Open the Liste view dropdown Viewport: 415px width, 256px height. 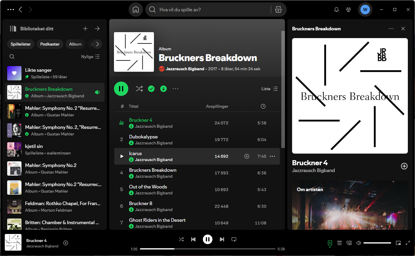point(269,89)
